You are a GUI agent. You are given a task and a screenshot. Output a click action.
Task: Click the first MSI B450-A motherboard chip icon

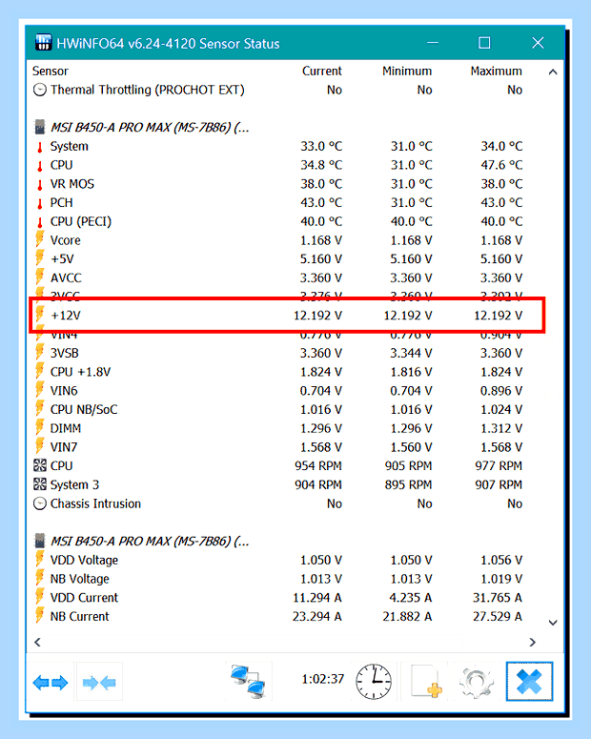[x=40, y=127]
